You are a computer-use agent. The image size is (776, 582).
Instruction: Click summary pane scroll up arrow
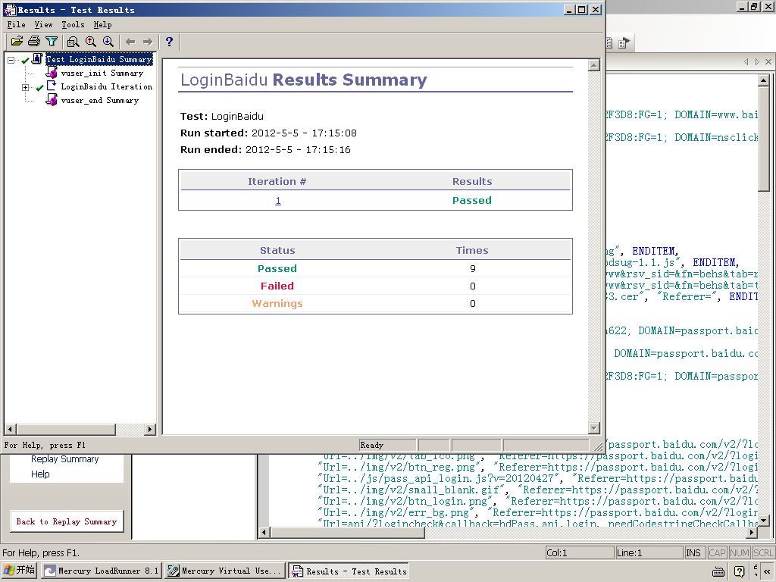(594, 65)
